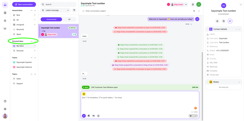This screenshot has width=244, height=121.
Task: Open the assignee Diego Arnaiz dropdown
Action: click(177, 4)
